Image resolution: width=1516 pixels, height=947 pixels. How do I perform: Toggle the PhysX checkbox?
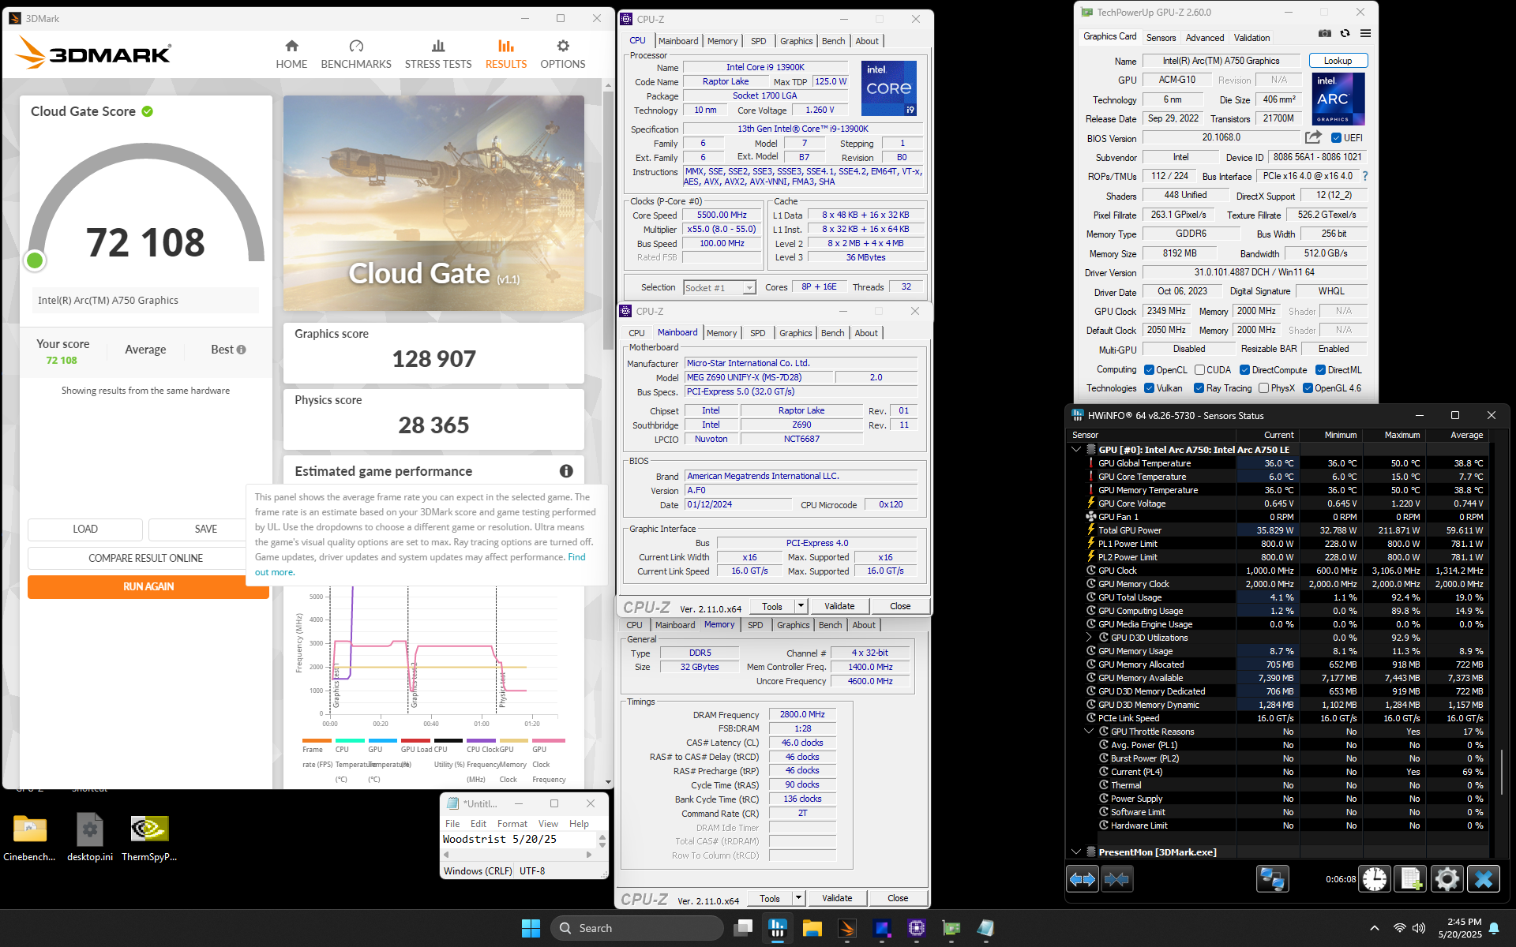coord(1263,388)
